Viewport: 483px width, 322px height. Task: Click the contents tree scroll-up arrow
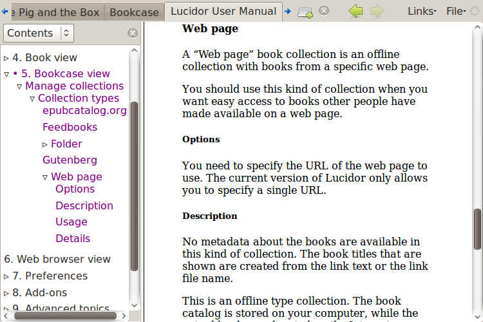point(134,50)
